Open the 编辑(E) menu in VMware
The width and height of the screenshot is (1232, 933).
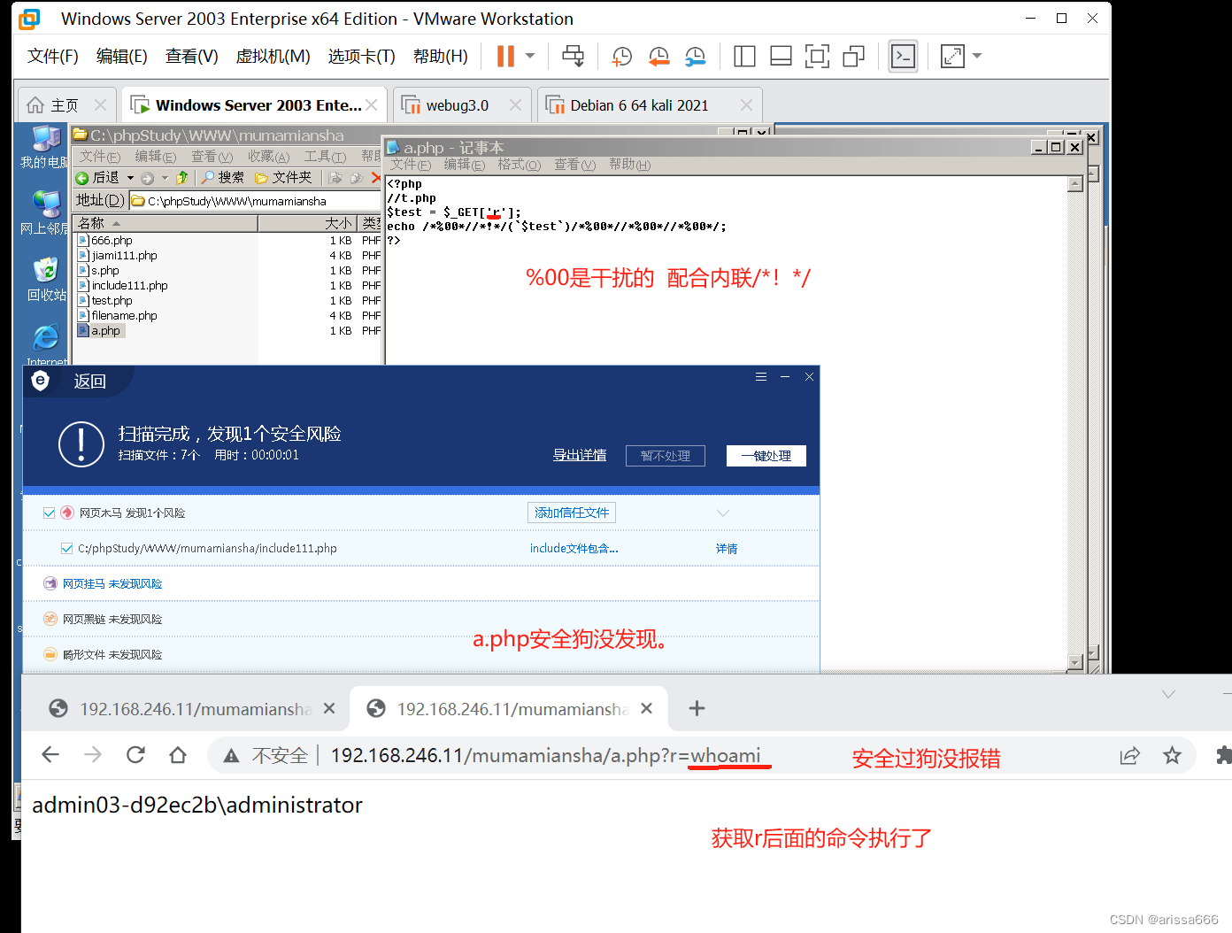click(122, 57)
